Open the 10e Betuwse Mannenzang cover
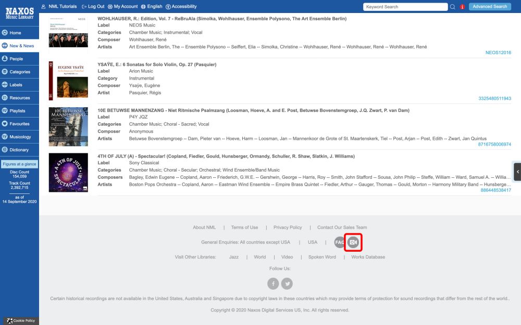The image size is (521, 325). click(68, 126)
